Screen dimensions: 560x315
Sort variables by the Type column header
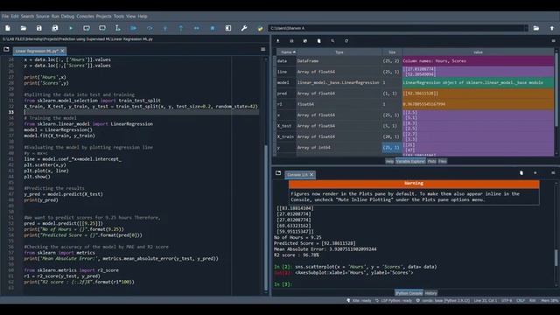click(x=339, y=52)
